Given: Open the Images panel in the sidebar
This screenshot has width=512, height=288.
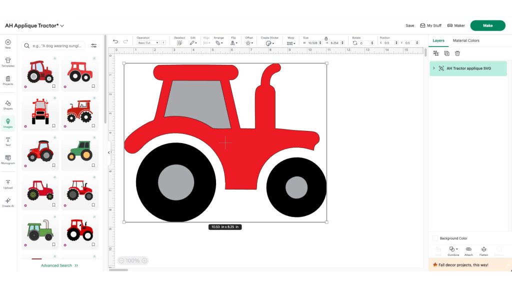Looking at the screenshot, I should coord(7,122).
